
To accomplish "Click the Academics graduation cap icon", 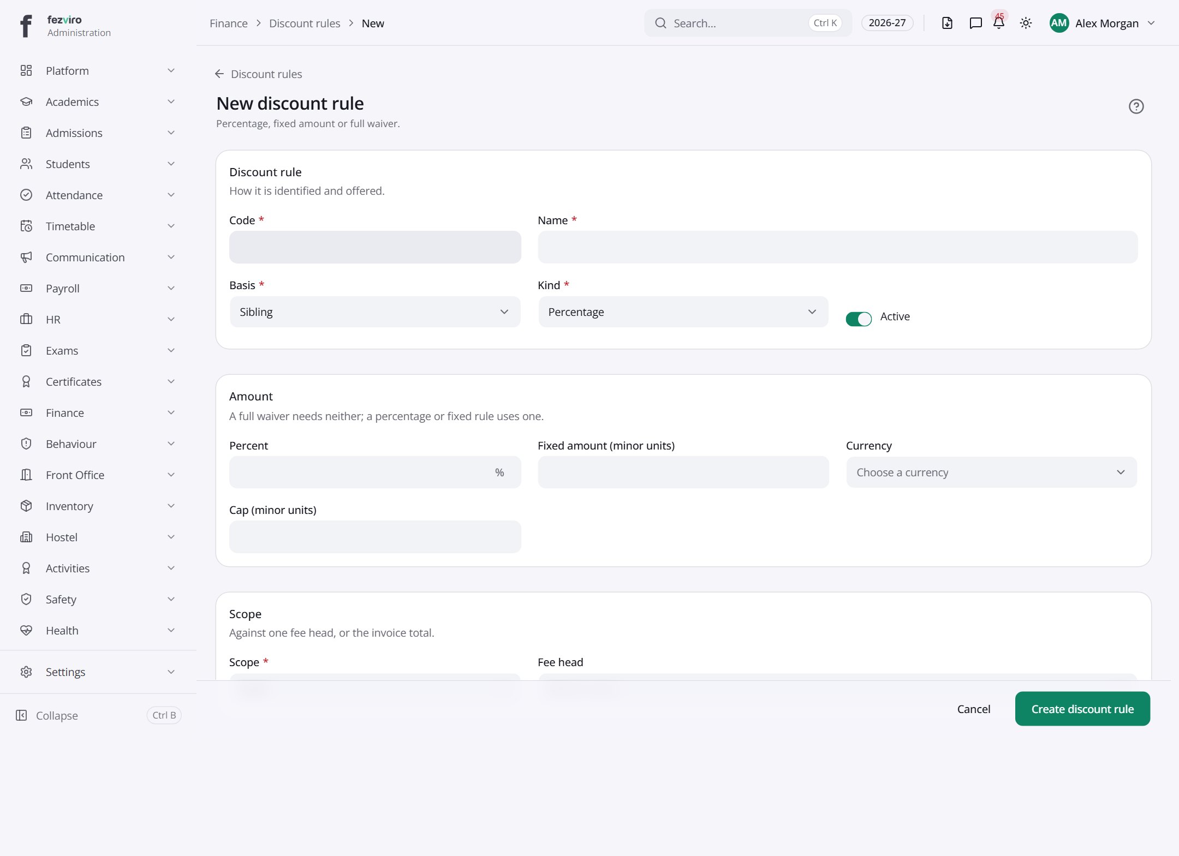I will [26, 101].
